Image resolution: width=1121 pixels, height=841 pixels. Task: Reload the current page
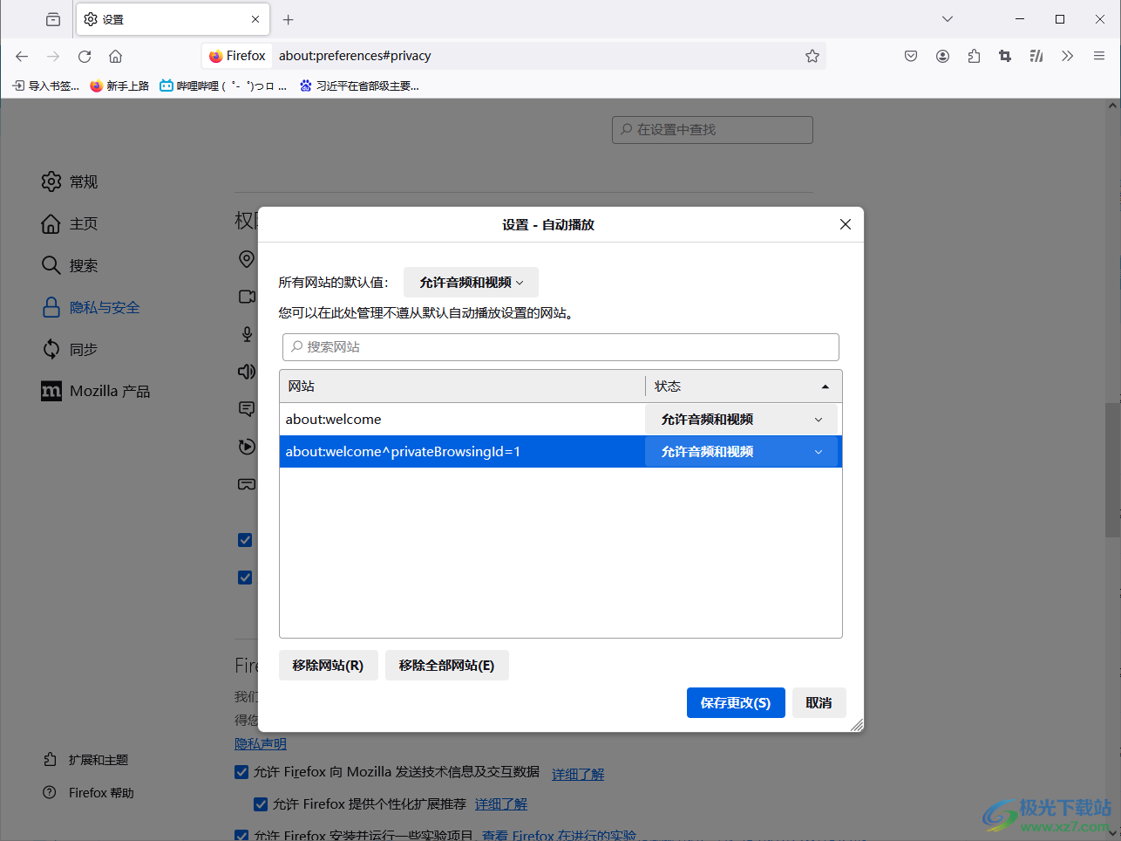(x=85, y=56)
